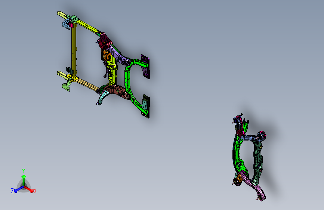The height and width of the screenshot is (210, 324).
Task: Select the green curved arm of the lower-right subframe
Action: (237, 153)
